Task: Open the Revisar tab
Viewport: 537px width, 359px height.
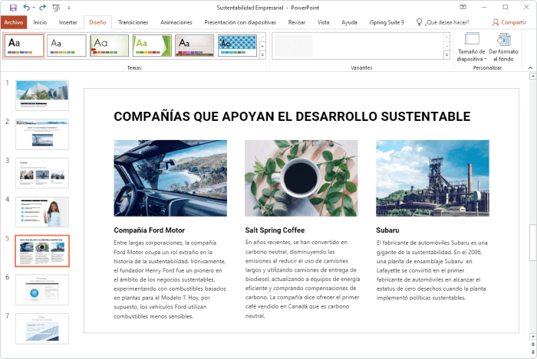Action: (x=297, y=22)
